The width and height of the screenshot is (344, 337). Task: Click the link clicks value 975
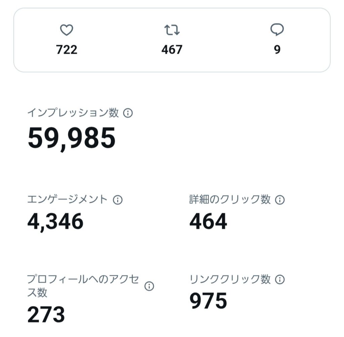coord(208,301)
